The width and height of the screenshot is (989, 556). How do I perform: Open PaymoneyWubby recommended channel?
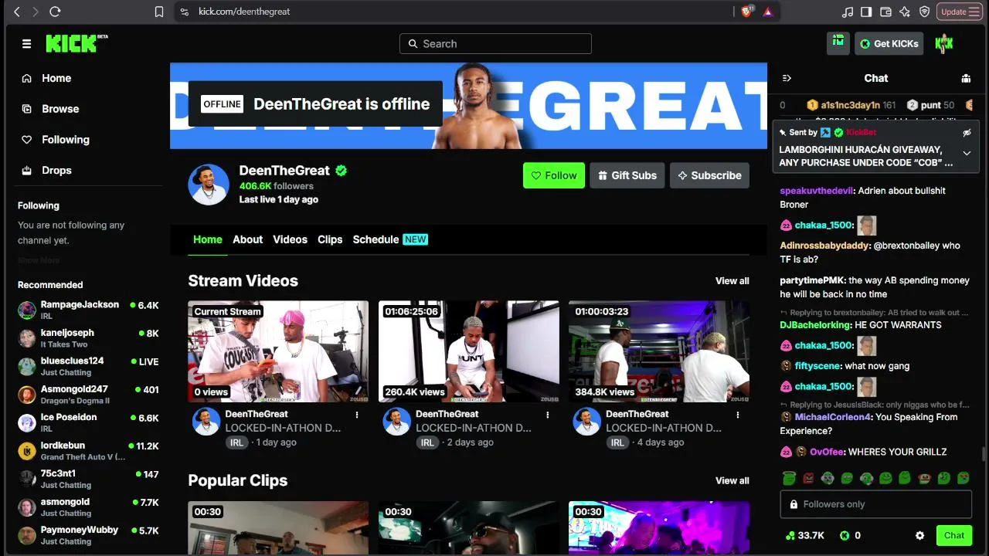pyautogui.click(x=88, y=536)
